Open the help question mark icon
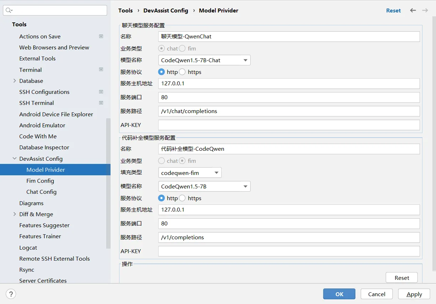 click(11, 294)
